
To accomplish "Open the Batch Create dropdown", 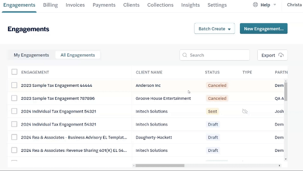I will click(215, 28).
